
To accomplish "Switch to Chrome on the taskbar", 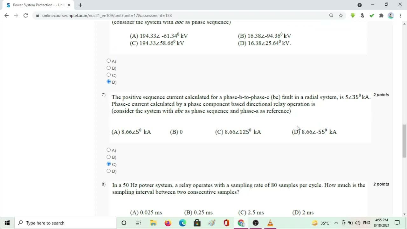I will (x=241, y=223).
